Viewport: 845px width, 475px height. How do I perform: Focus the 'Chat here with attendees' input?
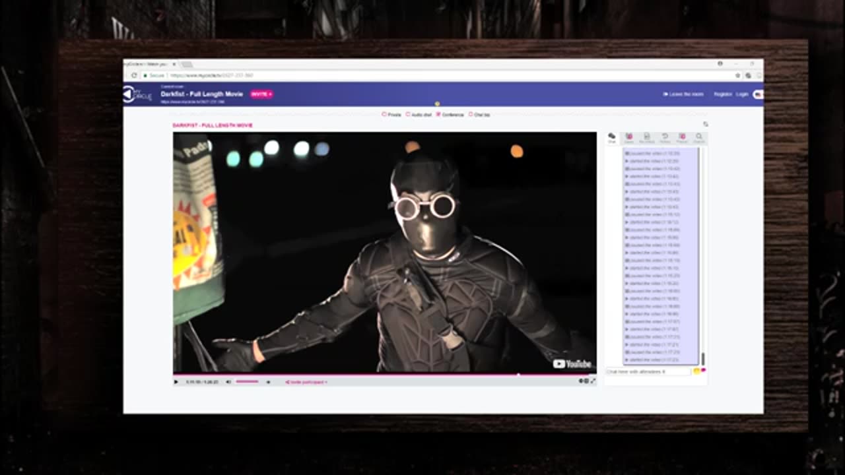648,371
